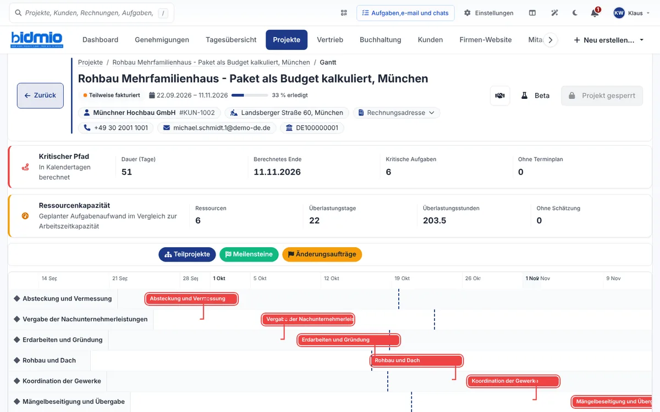Screen dimensions: 660x412
Task: Select Koordination der Gewerke Gantt bar
Action: point(514,381)
